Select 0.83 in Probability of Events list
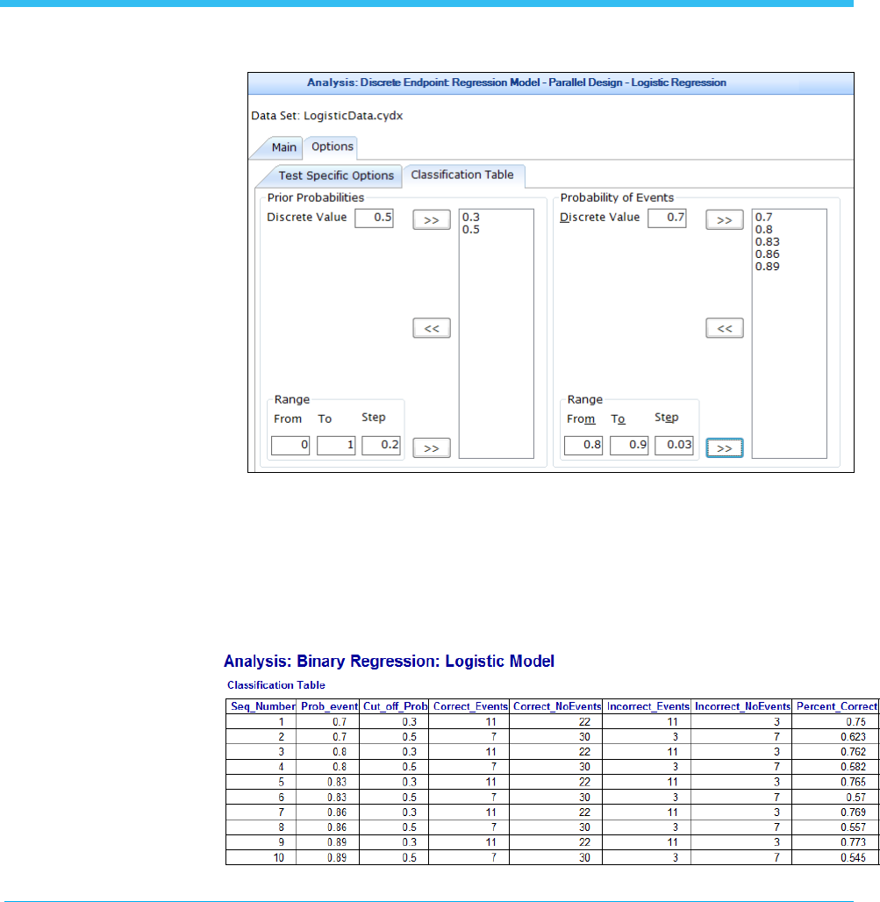880x902 pixels. coord(768,241)
